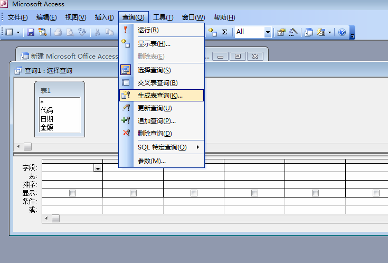
Task: Close the open 查询(Q) menu
Action: pyautogui.click(x=134, y=17)
